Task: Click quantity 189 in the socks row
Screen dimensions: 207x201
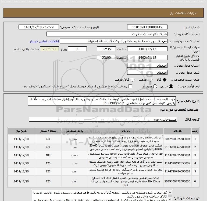Action: pos(48,155)
